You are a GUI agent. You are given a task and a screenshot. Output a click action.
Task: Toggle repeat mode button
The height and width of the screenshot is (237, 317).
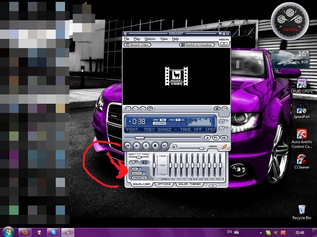222,122
